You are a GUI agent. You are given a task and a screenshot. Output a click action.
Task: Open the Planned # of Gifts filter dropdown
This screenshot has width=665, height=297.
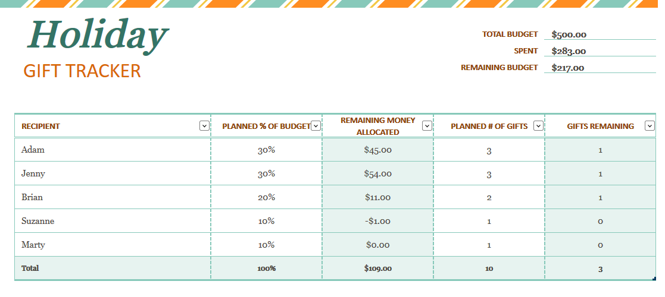539,126
